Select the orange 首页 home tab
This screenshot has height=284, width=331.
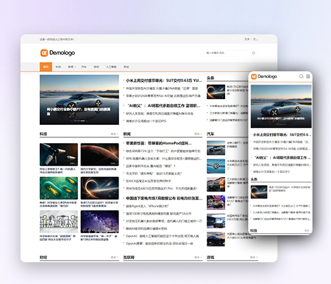coord(46,67)
